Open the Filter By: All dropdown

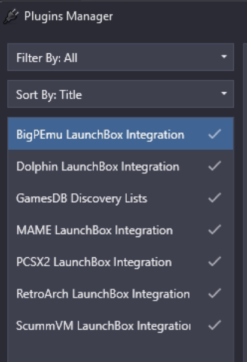pyautogui.click(x=120, y=57)
